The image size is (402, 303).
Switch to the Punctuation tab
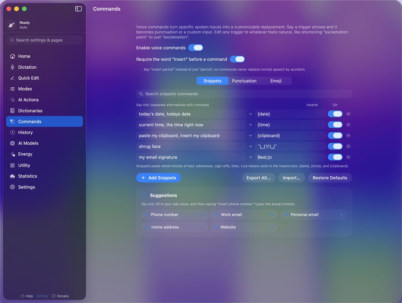pyautogui.click(x=244, y=81)
